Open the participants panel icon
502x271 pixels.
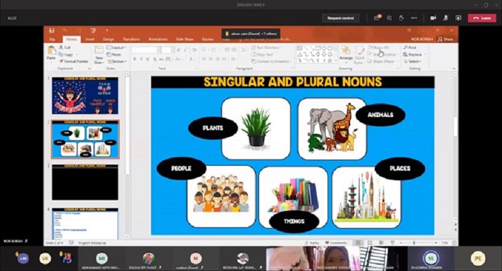(x=377, y=18)
